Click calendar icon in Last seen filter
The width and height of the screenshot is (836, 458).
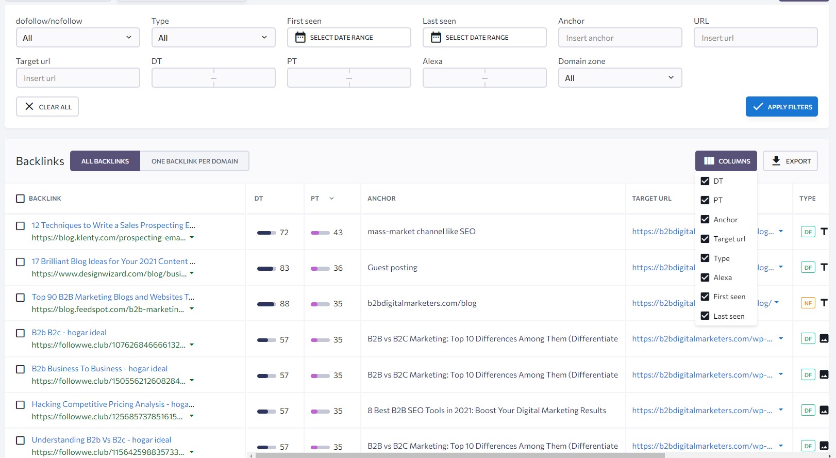pyautogui.click(x=436, y=37)
